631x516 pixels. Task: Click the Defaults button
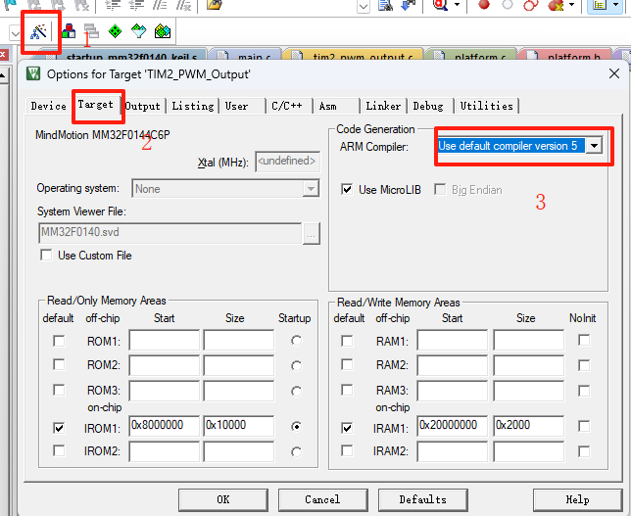(x=423, y=500)
